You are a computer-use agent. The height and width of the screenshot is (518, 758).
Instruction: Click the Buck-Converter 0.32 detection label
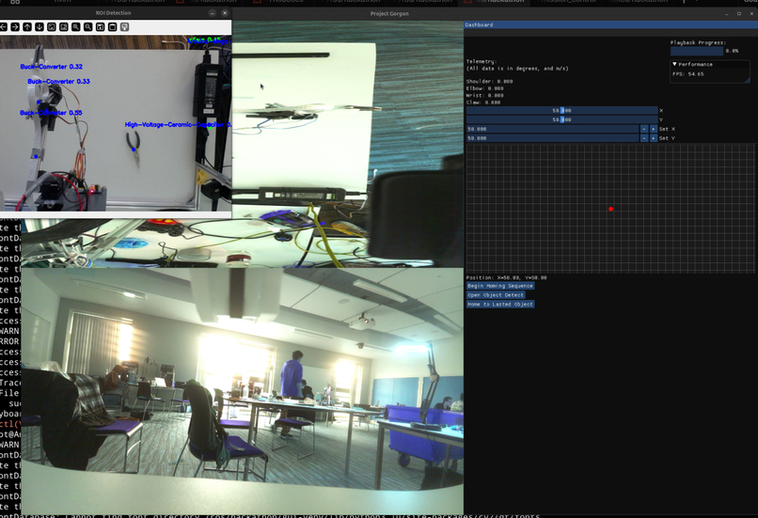point(51,67)
